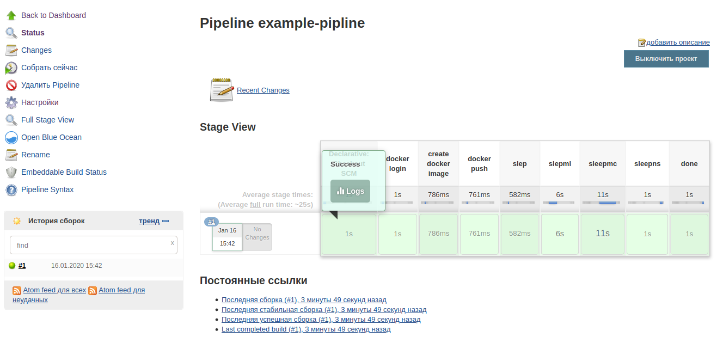This screenshot has width=717, height=337.
Task: Click the Open Blue Ocean icon
Action: pyautogui.click(x=11, y=137)
